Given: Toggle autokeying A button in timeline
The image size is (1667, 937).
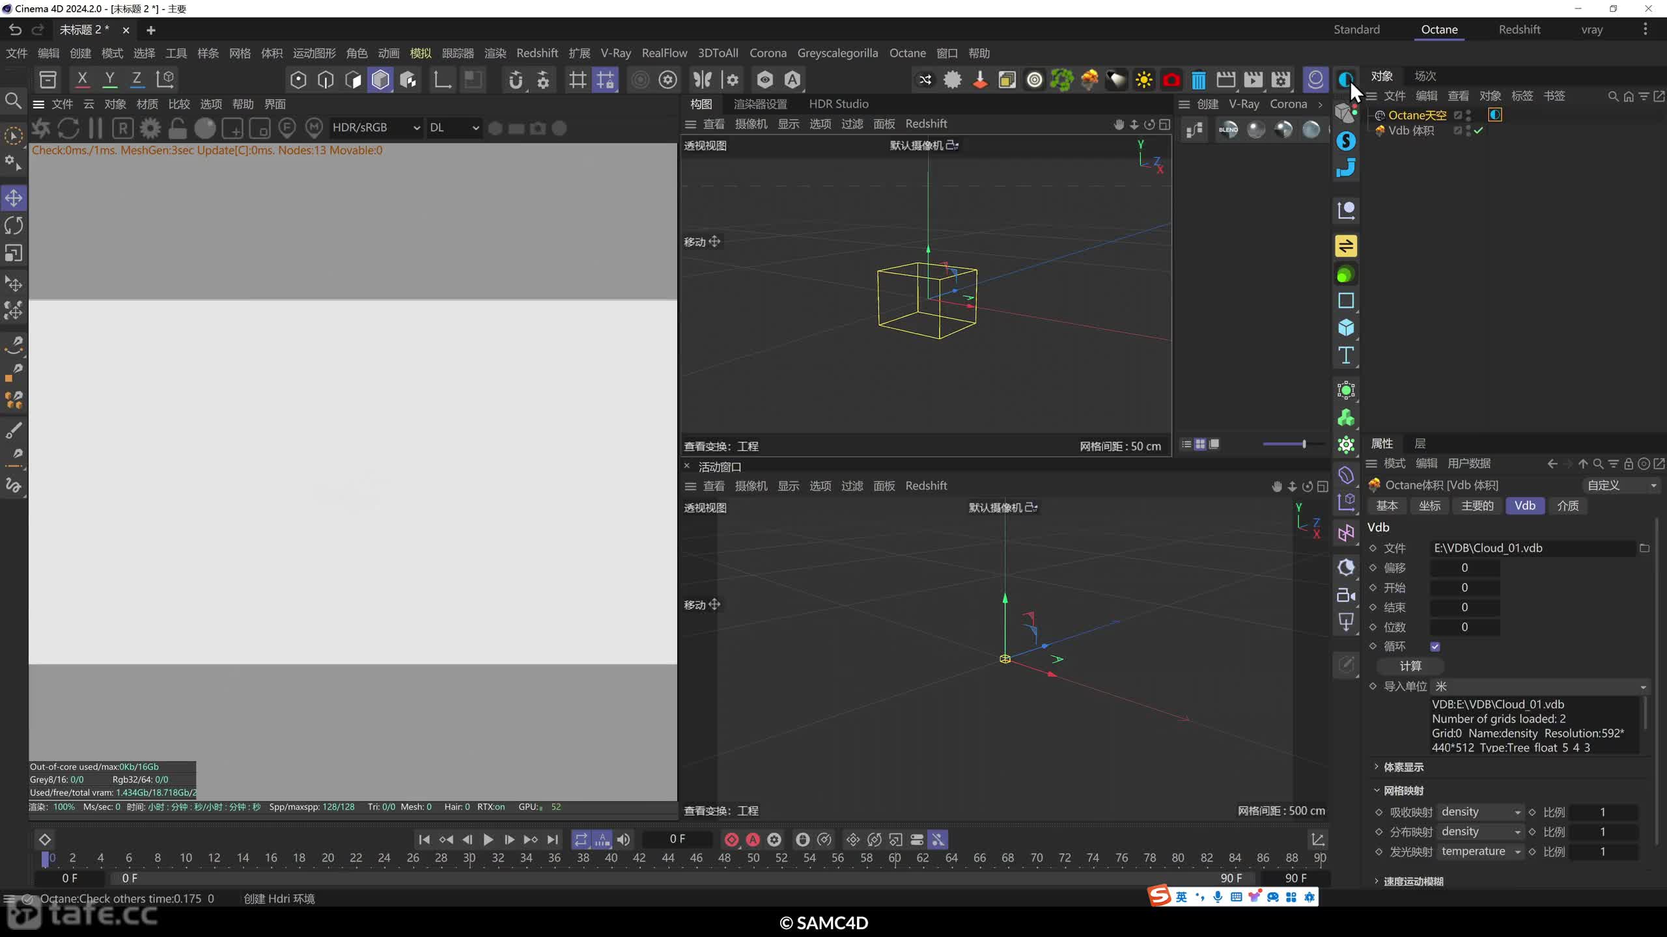Looking at the screenshot, I should click(753, 839).
